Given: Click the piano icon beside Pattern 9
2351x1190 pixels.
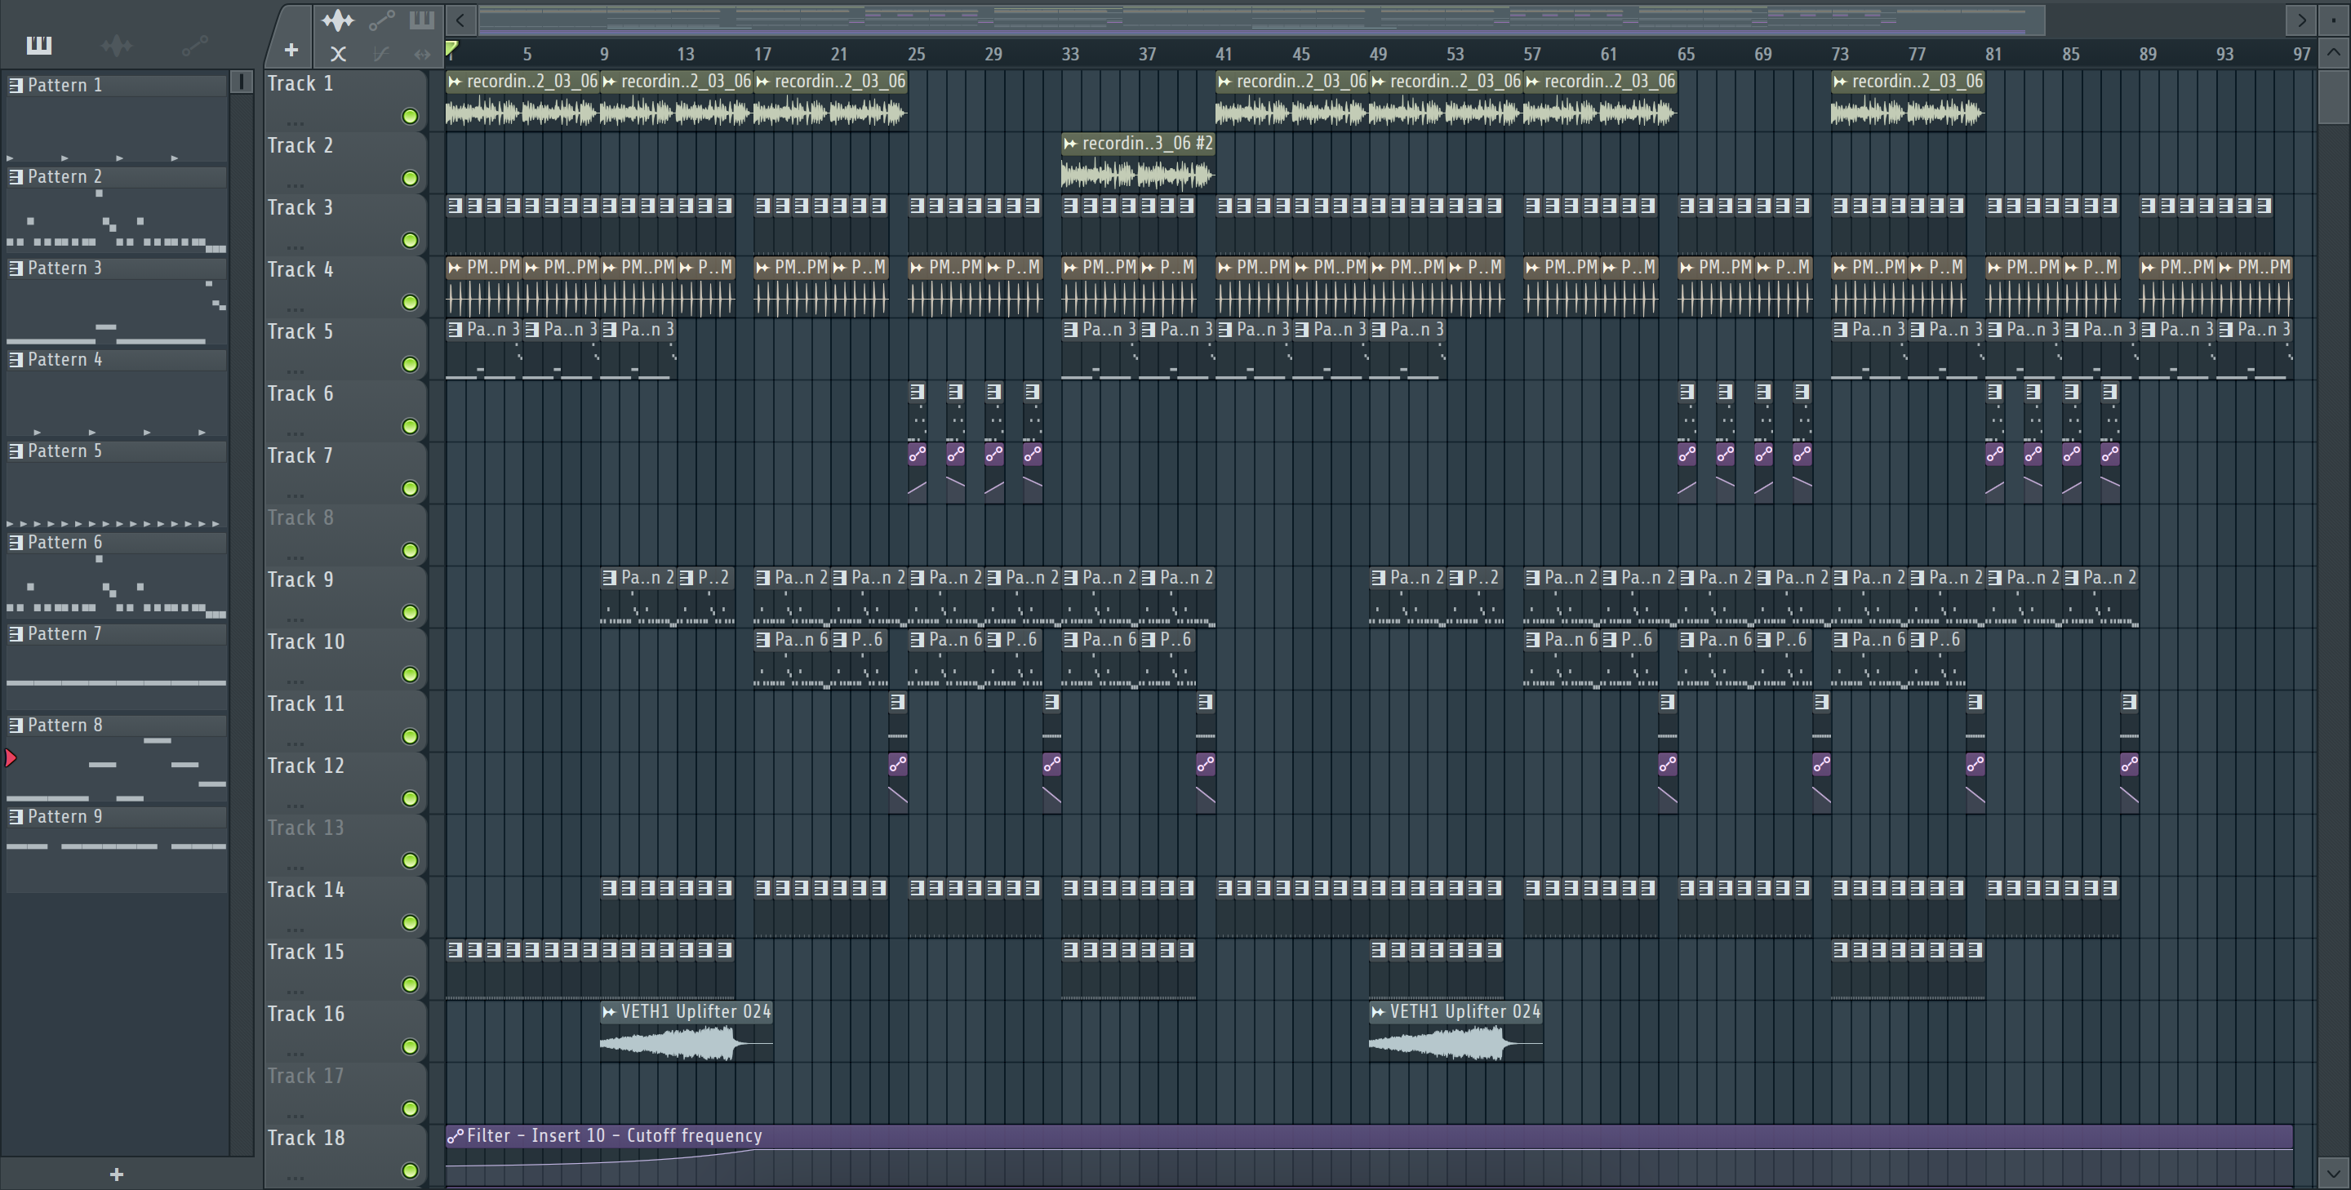Looking at the screenshot, I should 16,816.
